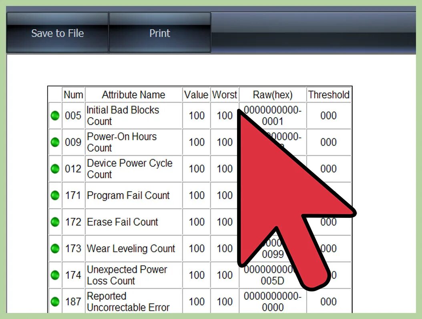Click the Worst column header
Image resolution: width=422 pixels, height=319 pixels.
point(225,95)
